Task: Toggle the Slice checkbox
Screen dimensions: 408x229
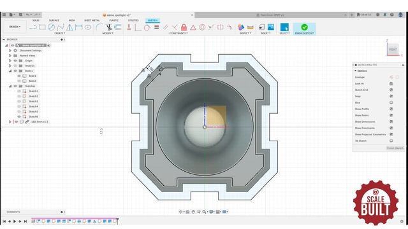Action: pos(391,102)
